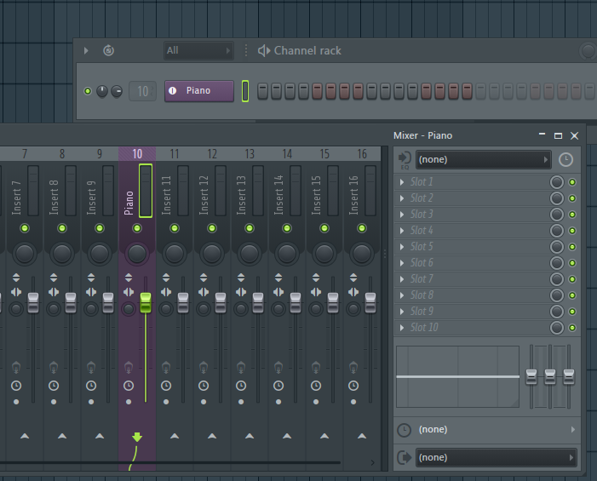Route to Insert 13 using its send arrow
The image size is (597, 481).
tap(250, 436)
